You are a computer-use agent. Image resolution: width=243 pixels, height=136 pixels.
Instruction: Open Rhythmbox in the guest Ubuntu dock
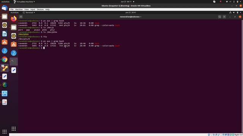[x=14, y=36]
